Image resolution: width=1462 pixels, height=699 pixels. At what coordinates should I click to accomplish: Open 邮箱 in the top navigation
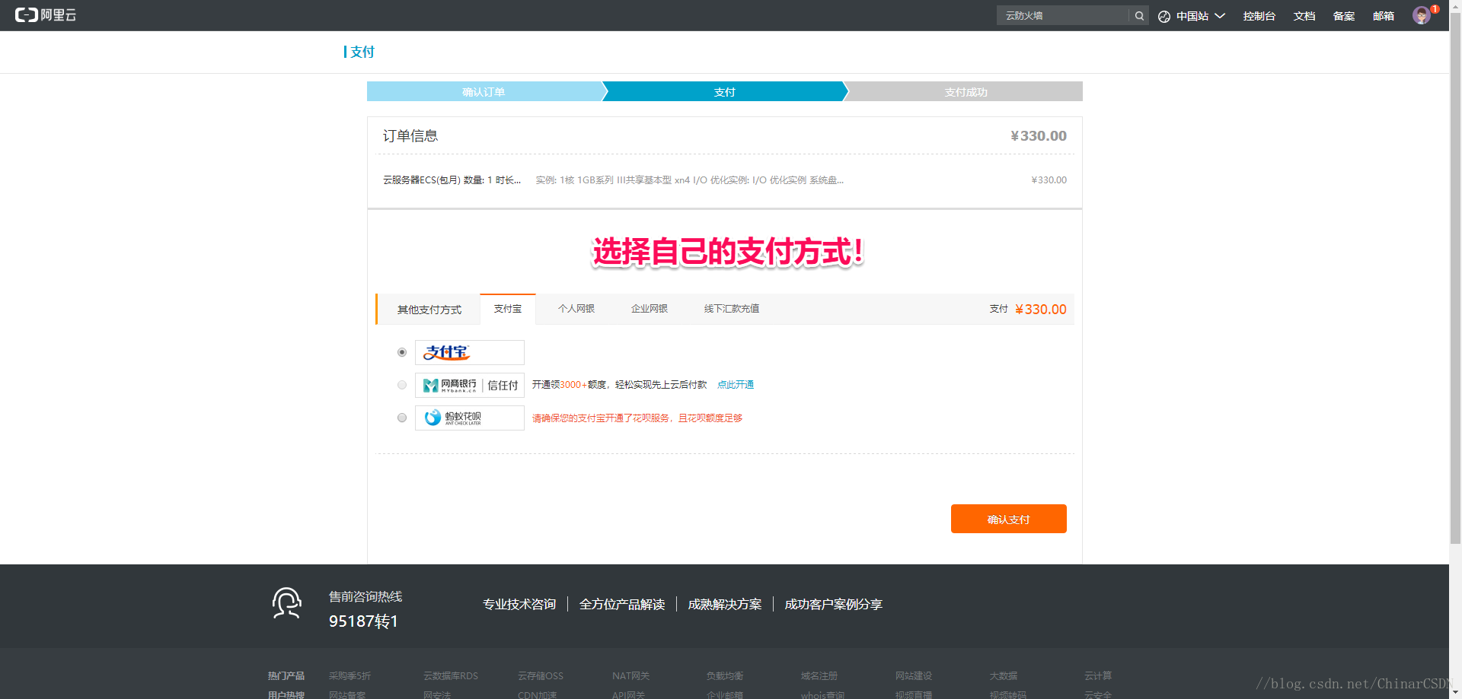1384,16
